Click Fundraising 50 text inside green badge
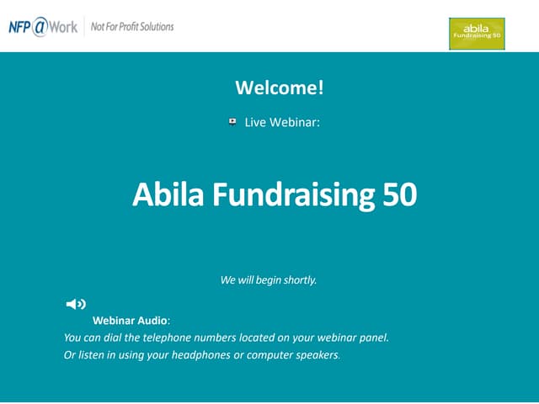 (477, 37)
